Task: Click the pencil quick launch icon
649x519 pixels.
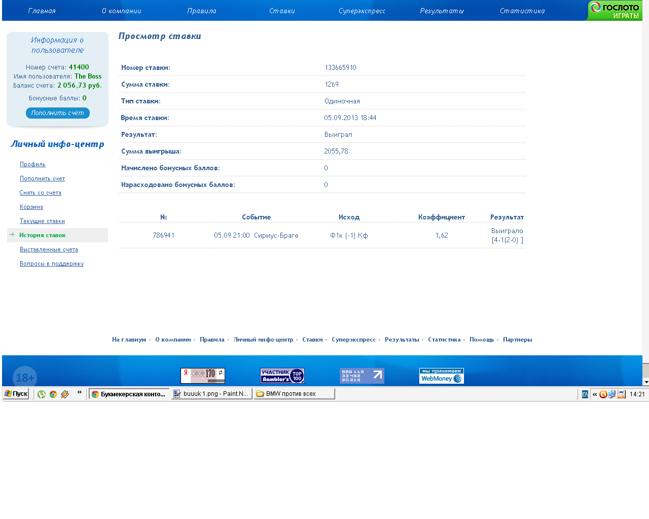Action: click(x=65, y=394)
